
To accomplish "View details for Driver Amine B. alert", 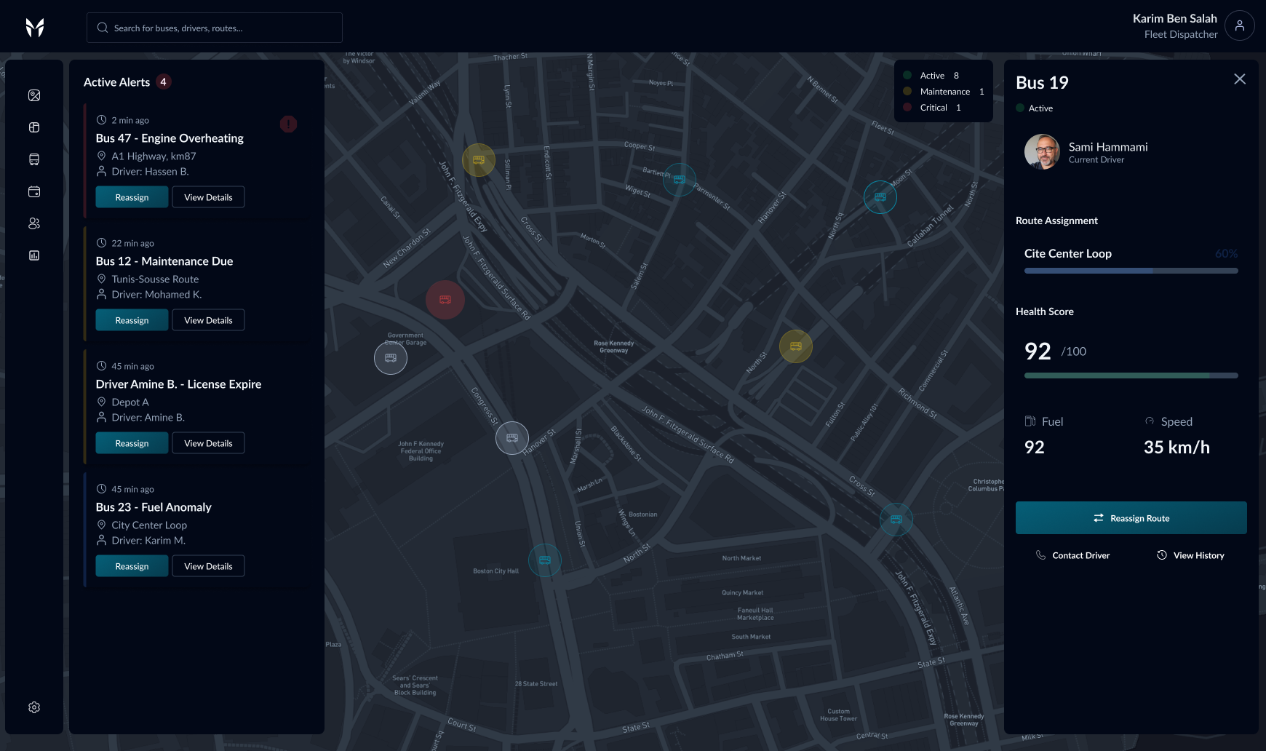I will click(x=208, y=443).
